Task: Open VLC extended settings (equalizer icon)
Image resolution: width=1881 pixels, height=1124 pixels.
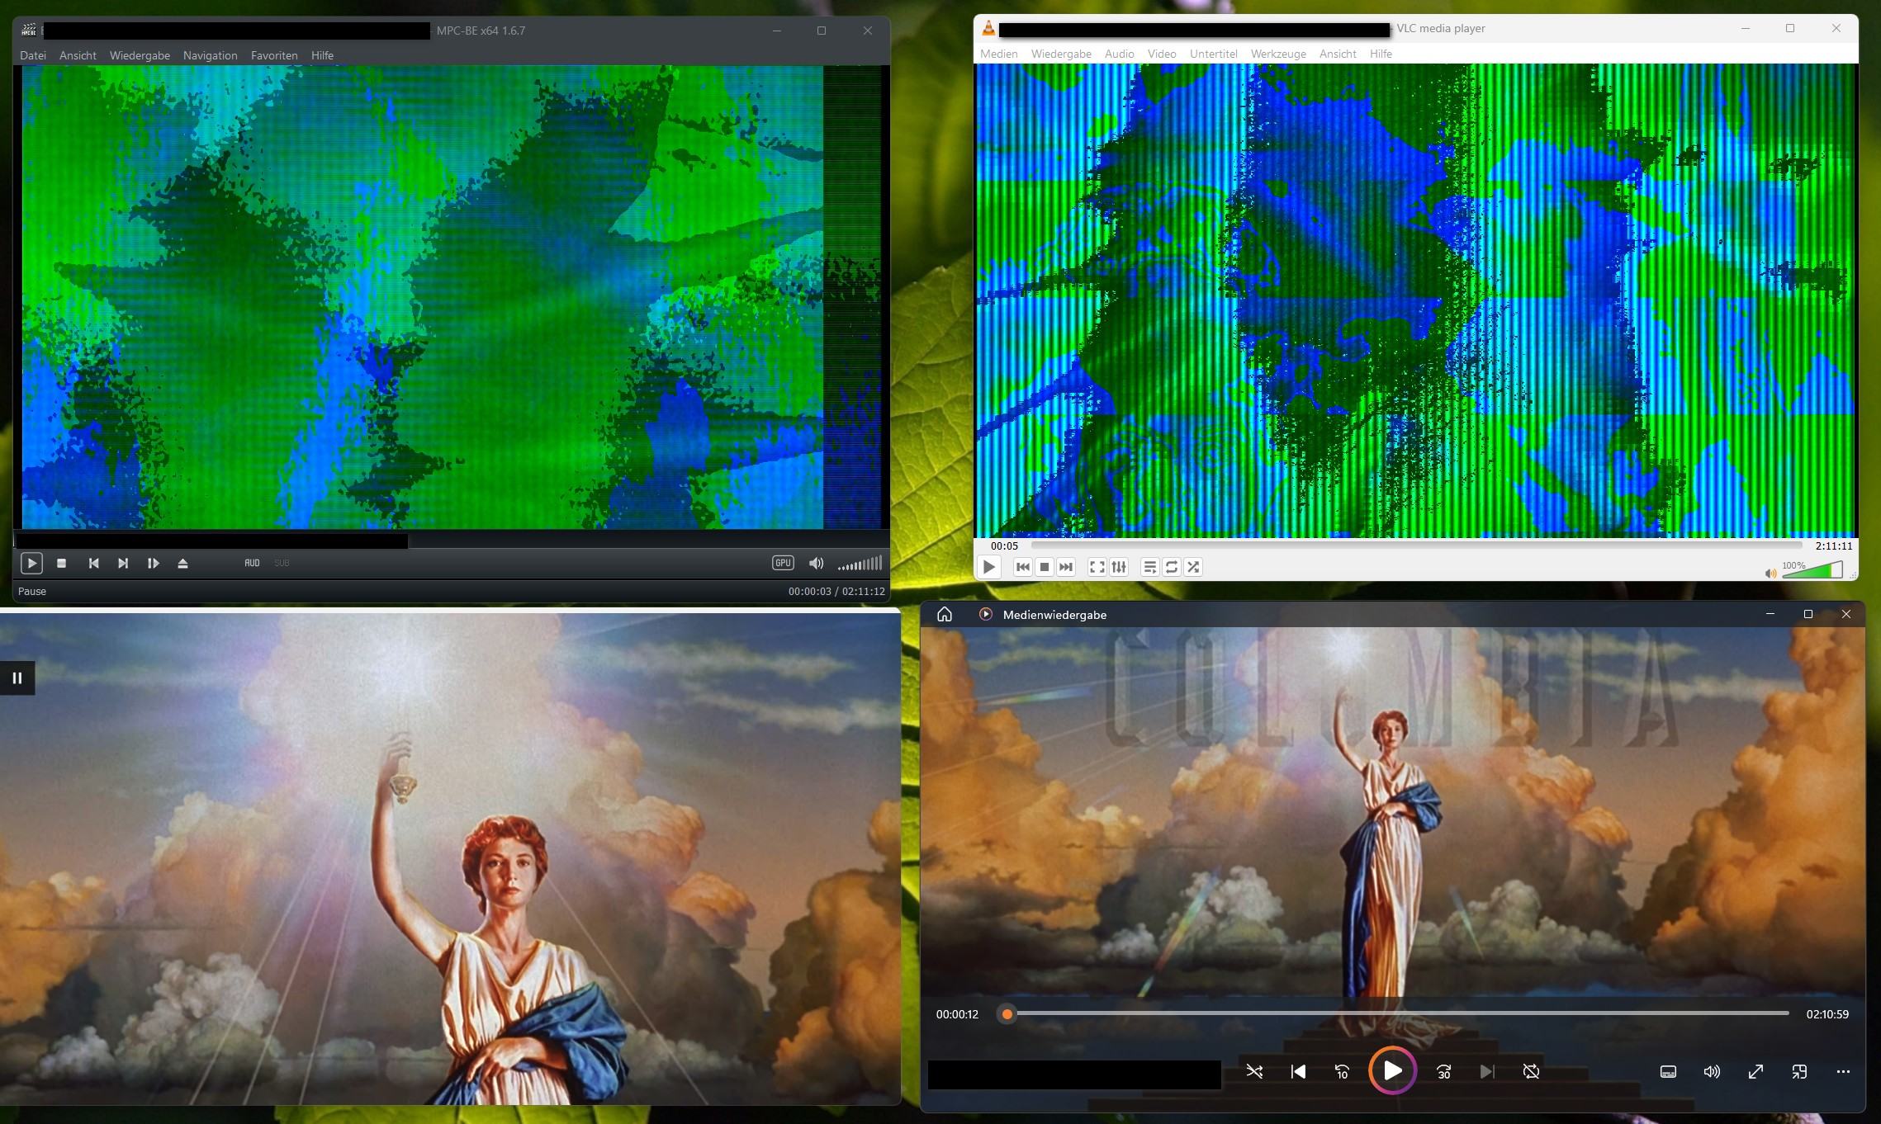Action: (x=1119, y=567)
